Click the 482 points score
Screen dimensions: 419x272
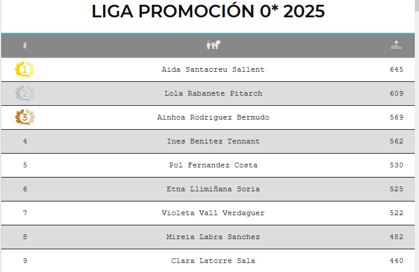click(396, 237)
